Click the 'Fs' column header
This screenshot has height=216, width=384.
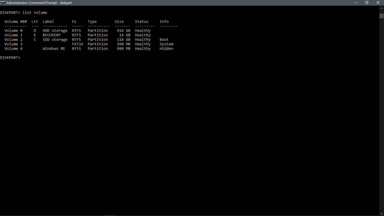[x=74, y=22]
